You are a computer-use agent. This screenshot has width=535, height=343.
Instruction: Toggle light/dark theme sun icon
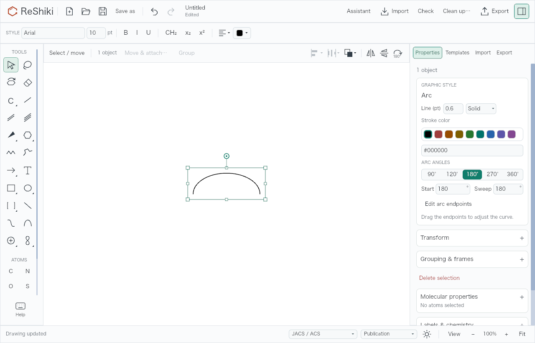pos(427,334)
